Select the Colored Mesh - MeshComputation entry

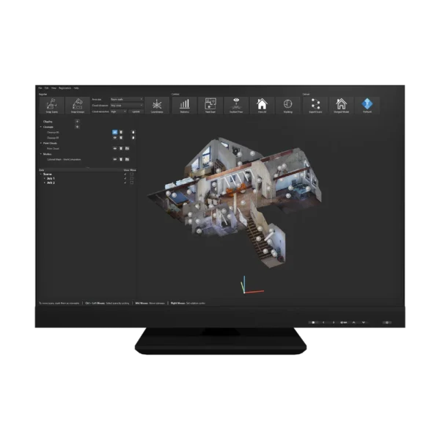(x=64, y=159)
